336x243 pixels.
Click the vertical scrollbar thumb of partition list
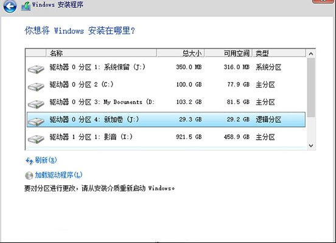coord(311,87)
